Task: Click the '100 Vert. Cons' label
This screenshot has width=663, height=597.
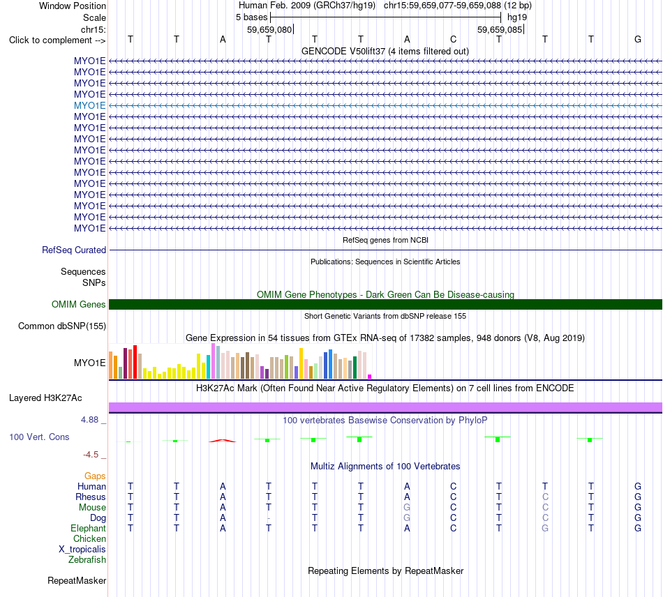Action: click(x=39, y=437)
